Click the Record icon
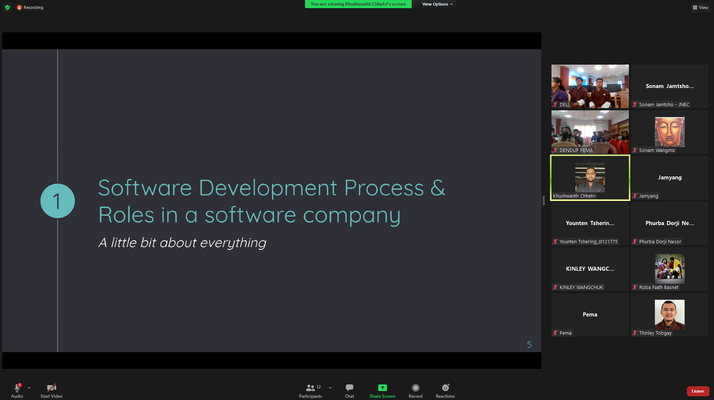This screenshot has height=400, width=714. pos(415,390)
